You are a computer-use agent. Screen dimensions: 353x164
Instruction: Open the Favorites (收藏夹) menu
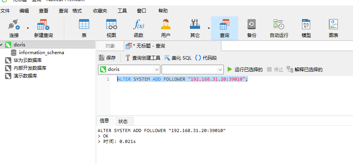[x=100, y=11]
